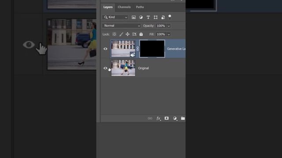Select the Original layer thumbnail
This screenshot has height=158, width=282.
tap(123, 68)
